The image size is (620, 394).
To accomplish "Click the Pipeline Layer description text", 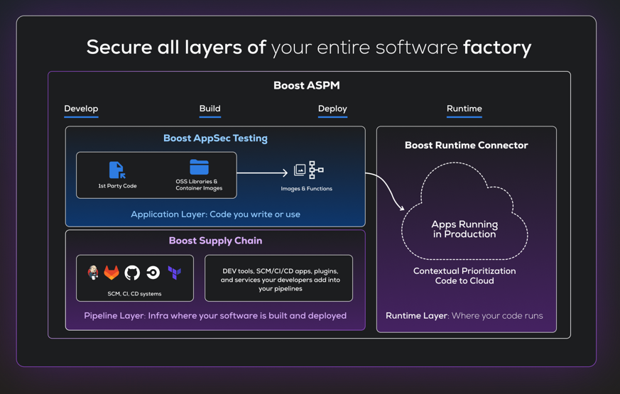I will pos(215,316).
